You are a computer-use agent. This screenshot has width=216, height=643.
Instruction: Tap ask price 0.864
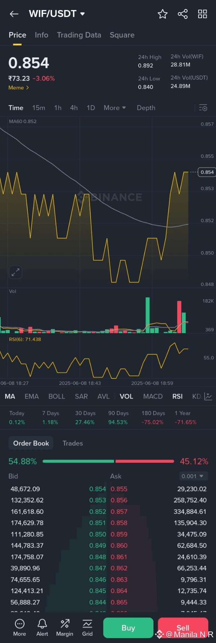click(x=119, y=591)
